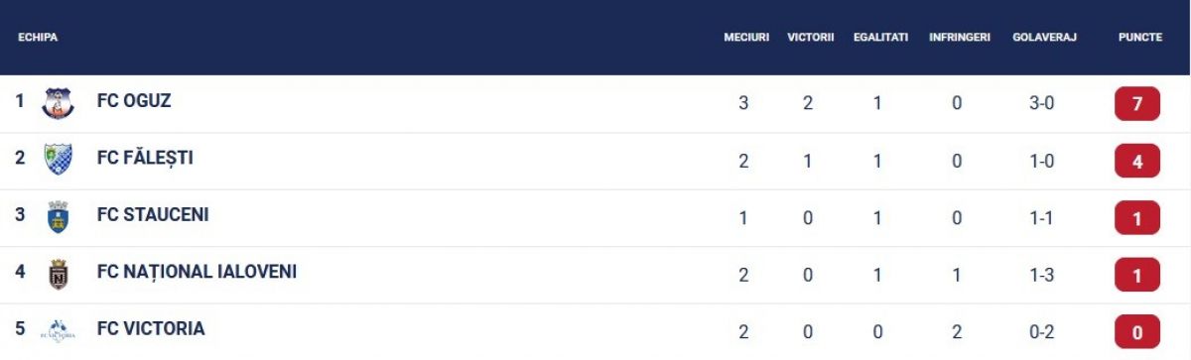The height and width of the screenshot is (360, 1191).
Task: Click the GOLAVERAJ column header
Action: tap(1044, 38)
